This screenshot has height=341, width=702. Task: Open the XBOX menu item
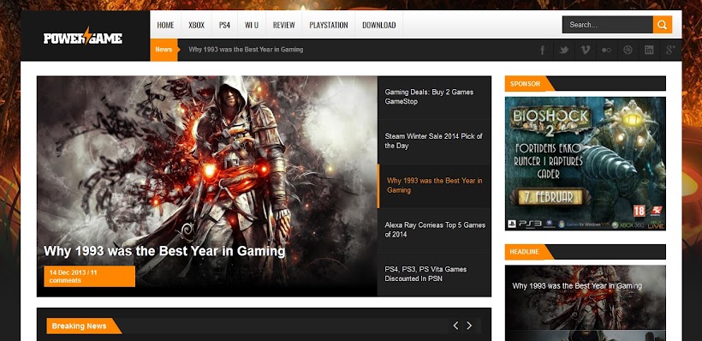pyautogui.click(x=196, y=25)
